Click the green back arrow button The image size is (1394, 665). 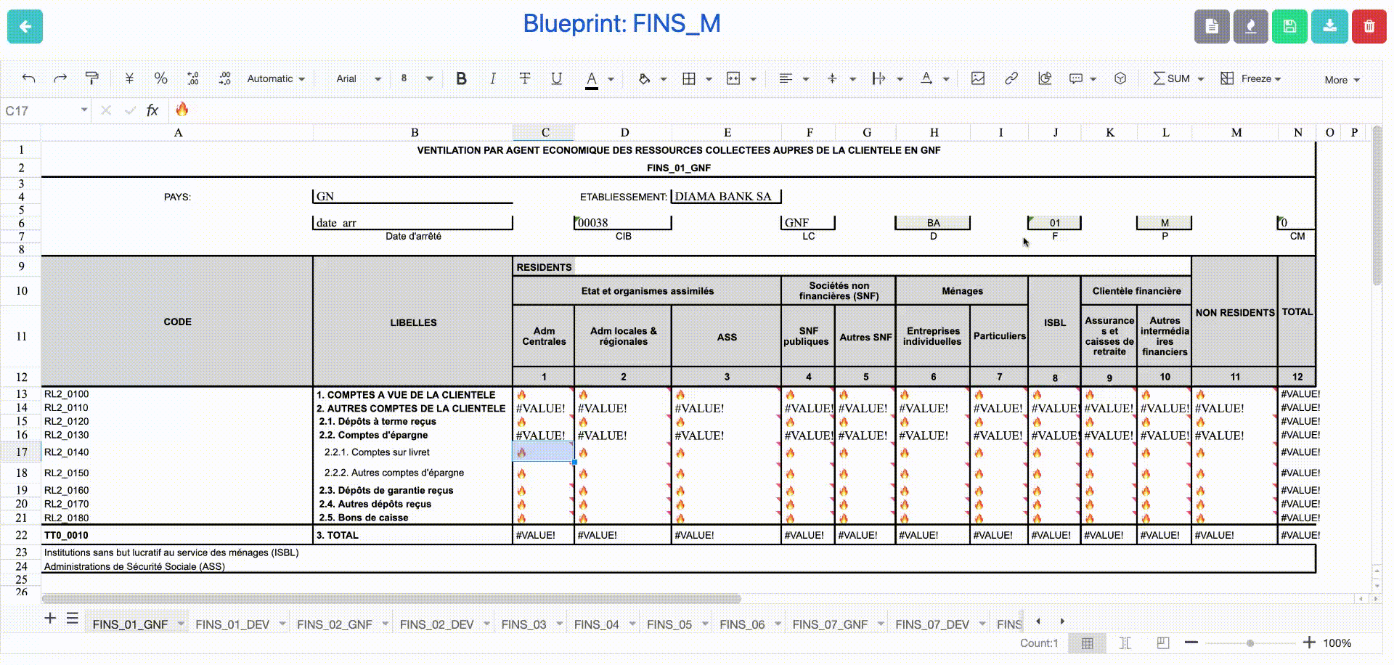[25, 27]
